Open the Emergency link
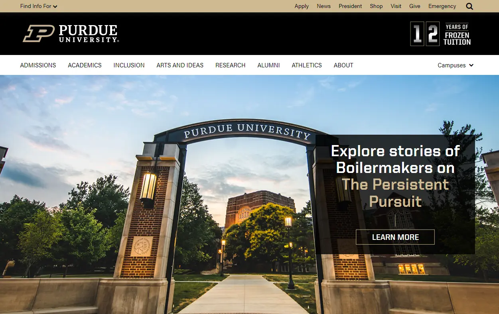499x314 pixels. click(442, 6)
